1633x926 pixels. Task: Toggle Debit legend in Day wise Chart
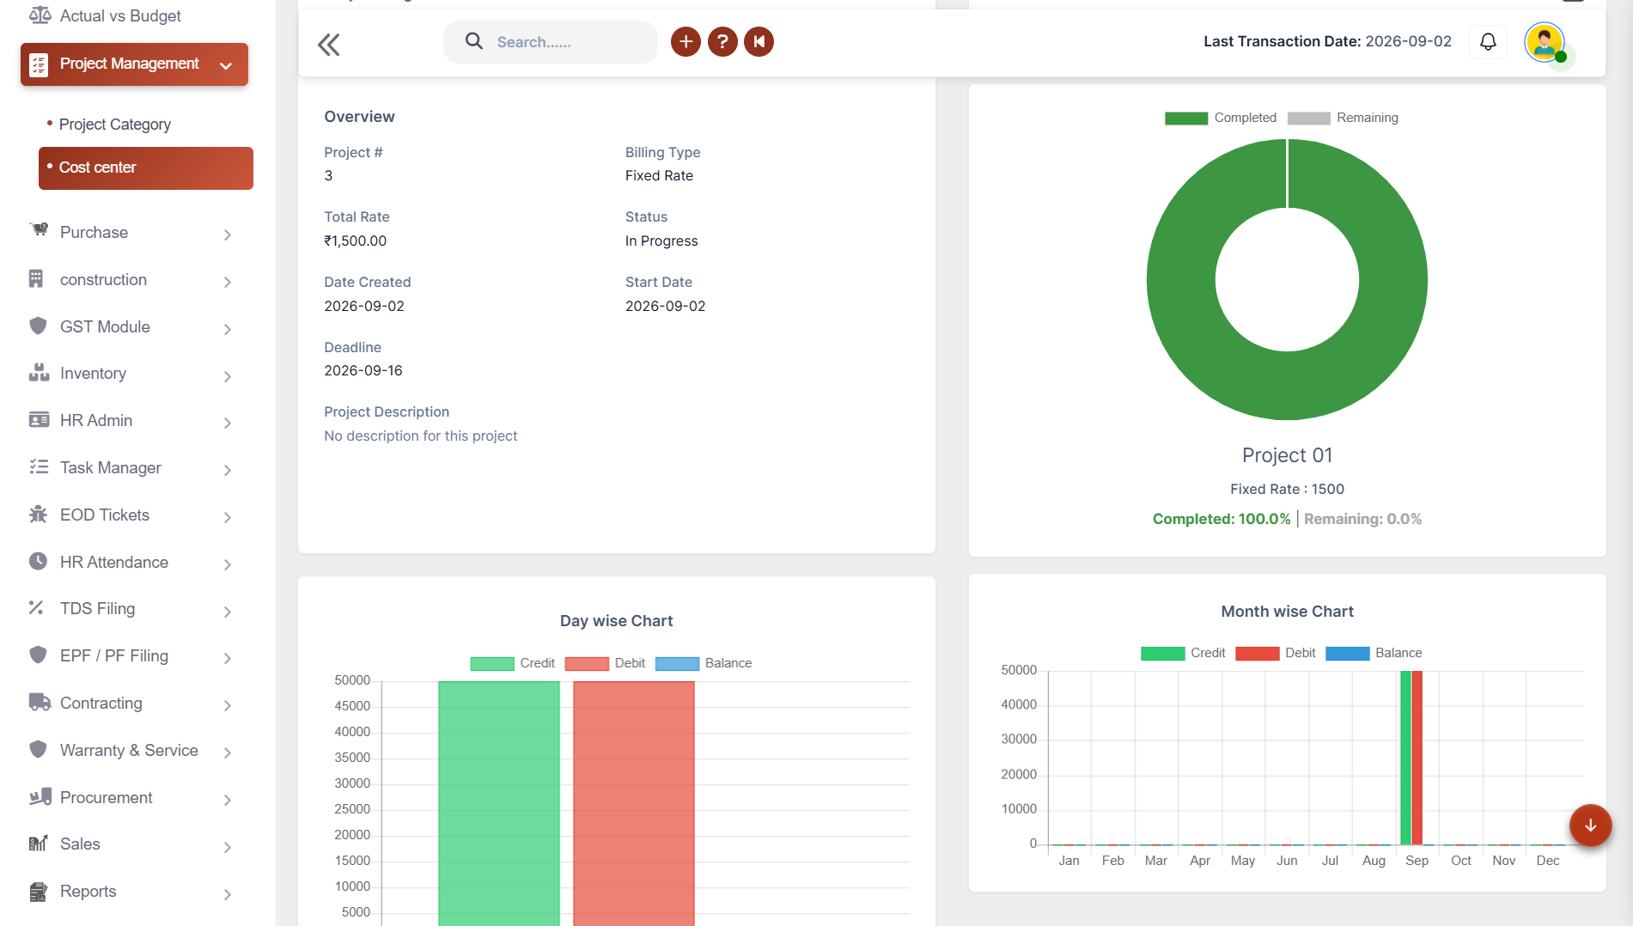[605, 663]
